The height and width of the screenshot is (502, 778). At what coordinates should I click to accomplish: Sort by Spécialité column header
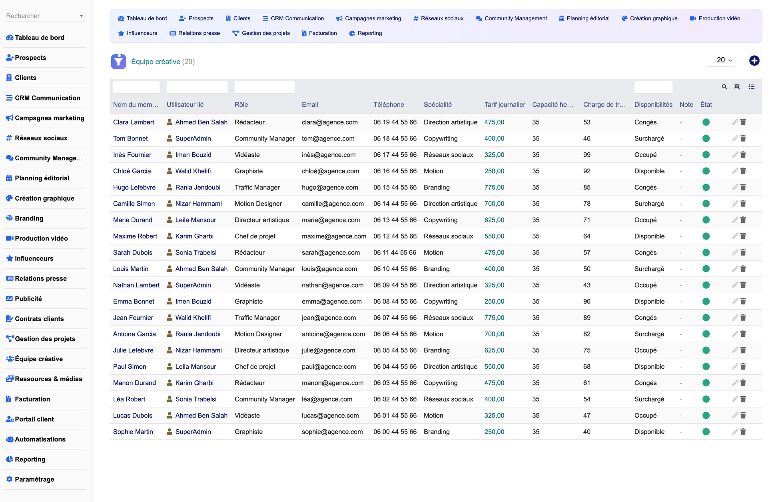click(438, 104)
